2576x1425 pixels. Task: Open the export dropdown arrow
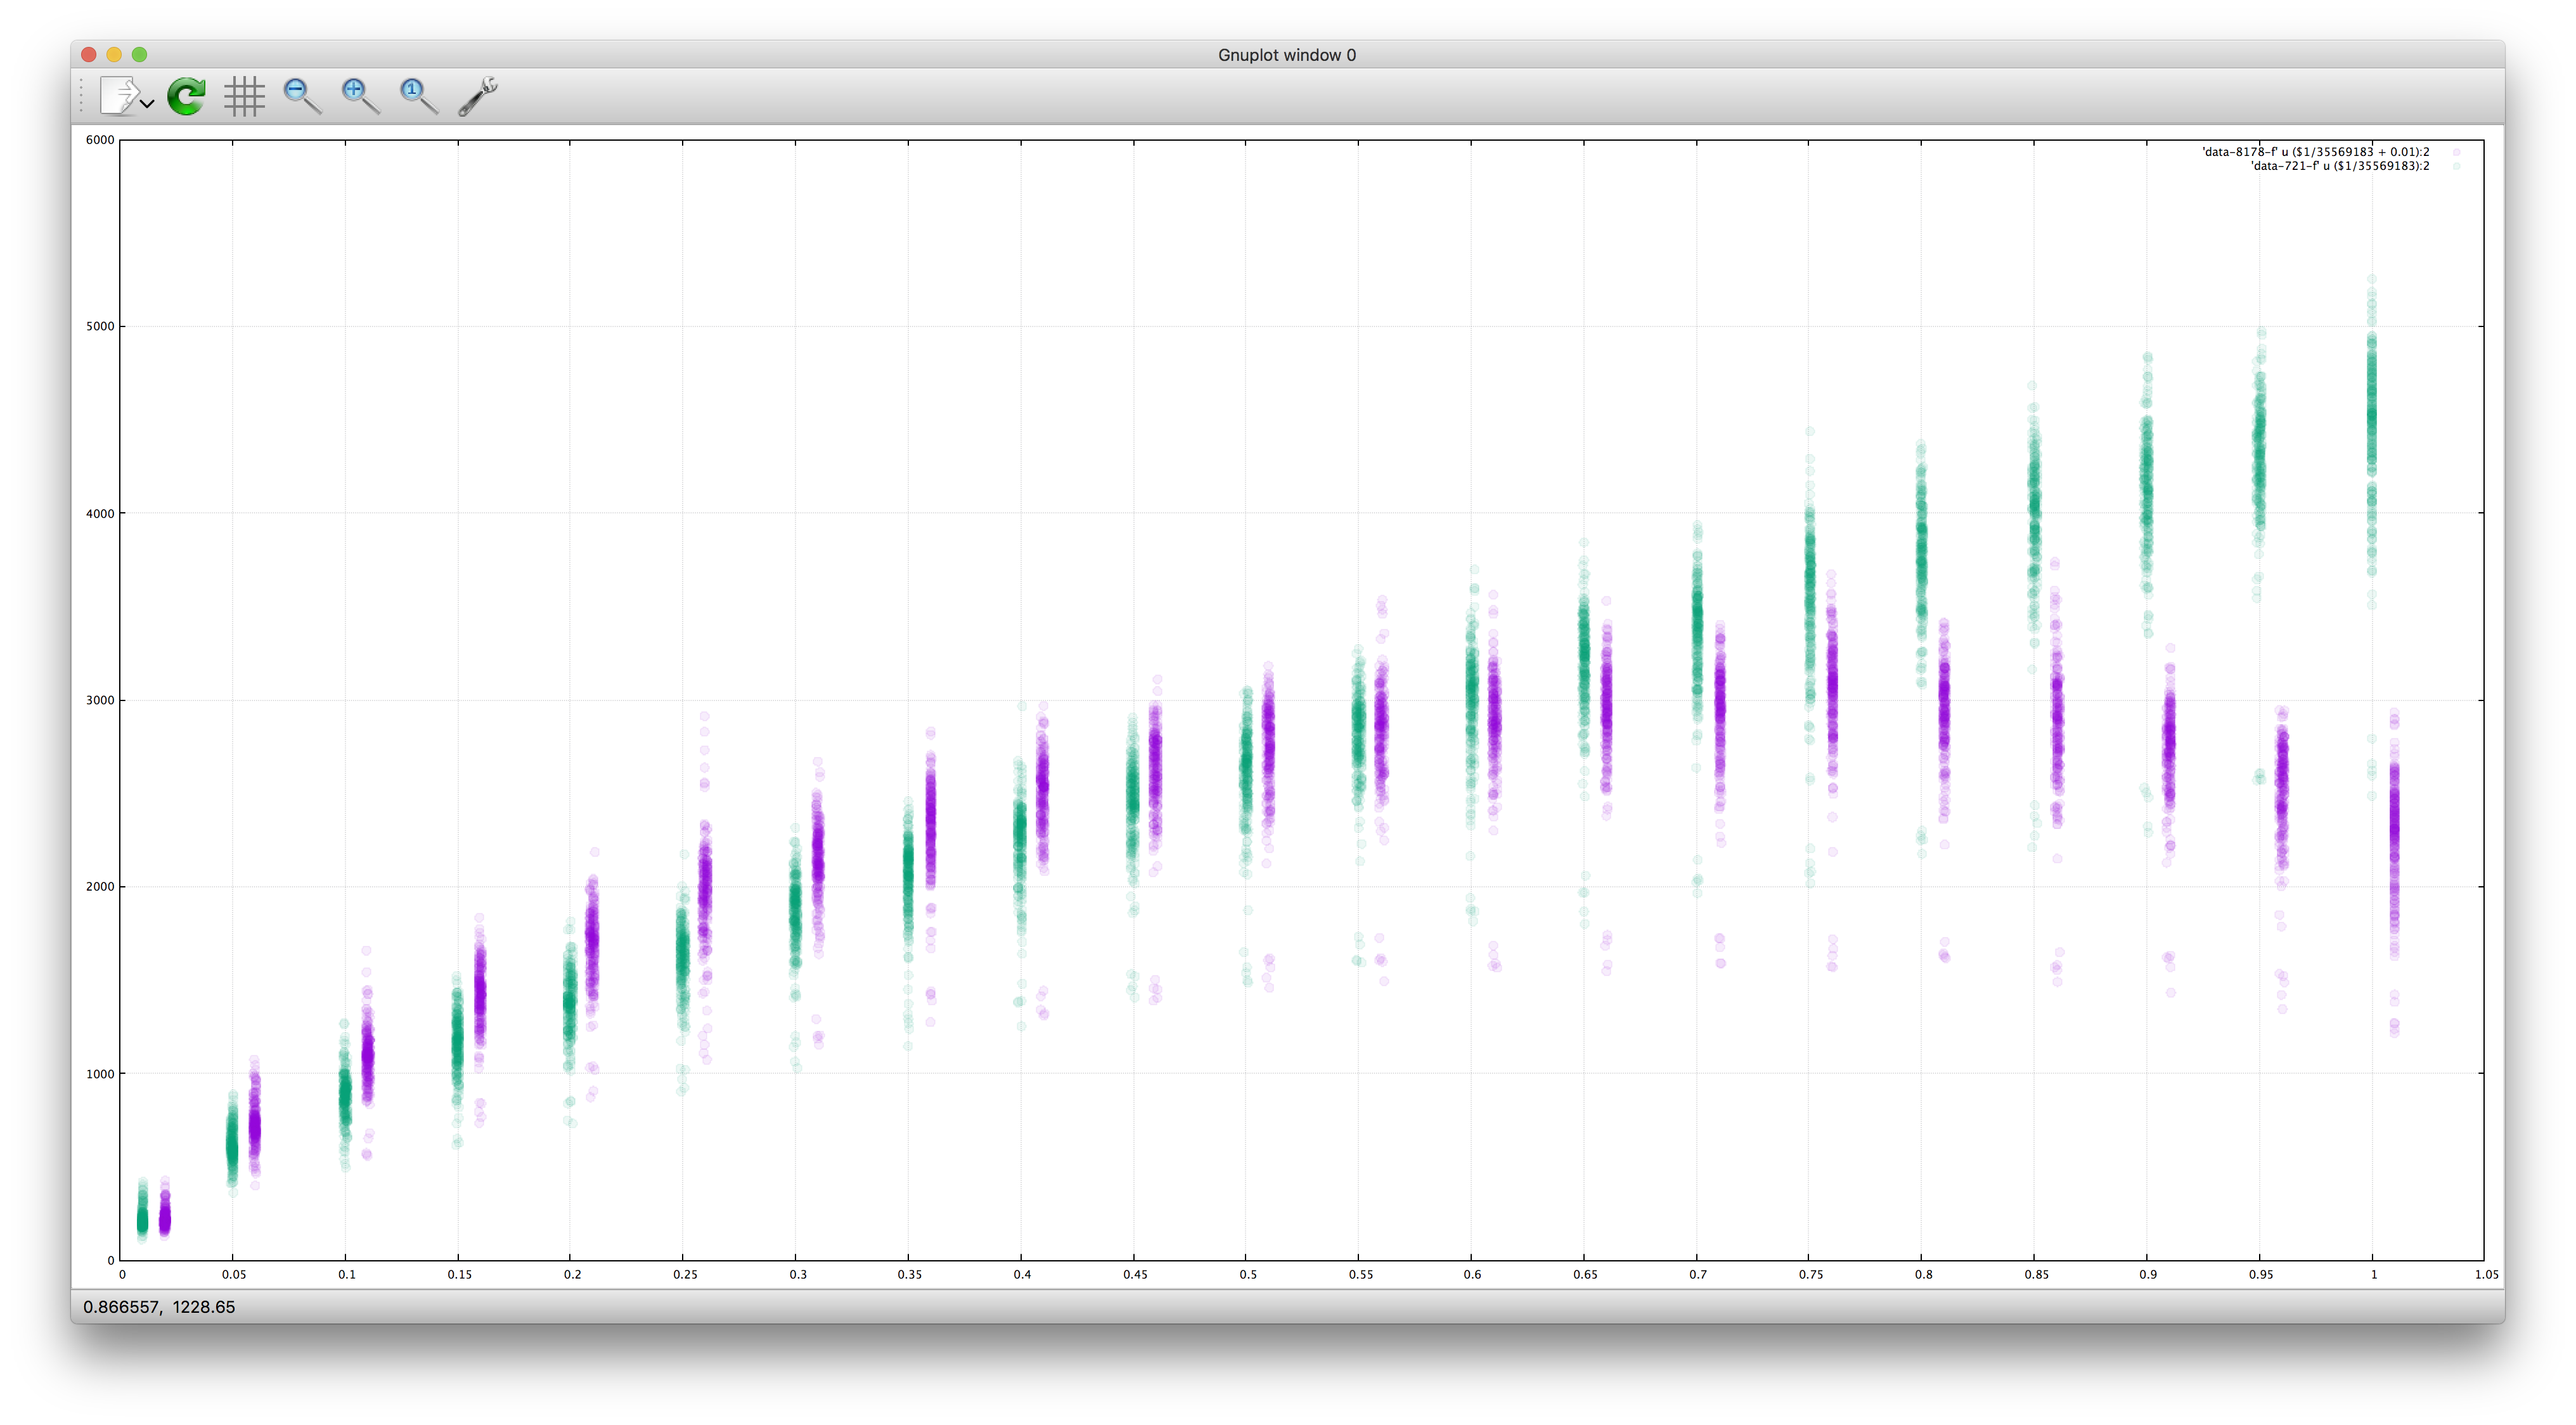148,103
